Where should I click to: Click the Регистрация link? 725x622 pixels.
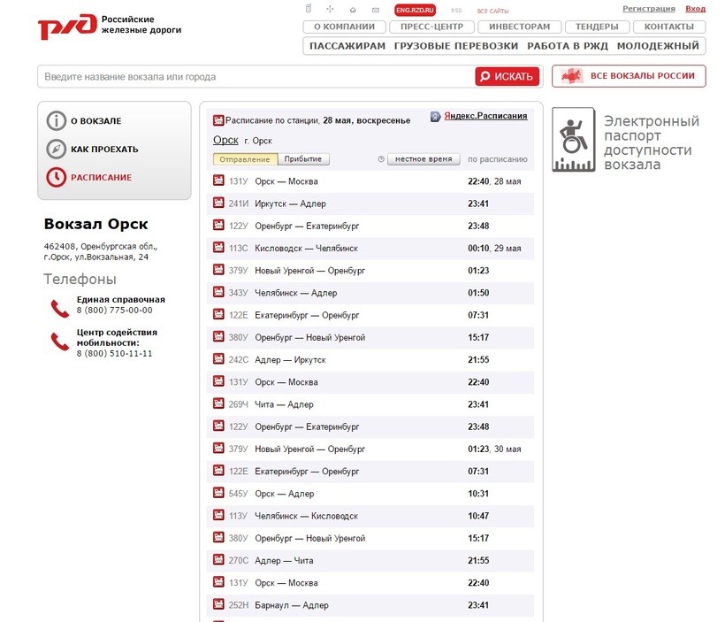[x=649, y=9]
